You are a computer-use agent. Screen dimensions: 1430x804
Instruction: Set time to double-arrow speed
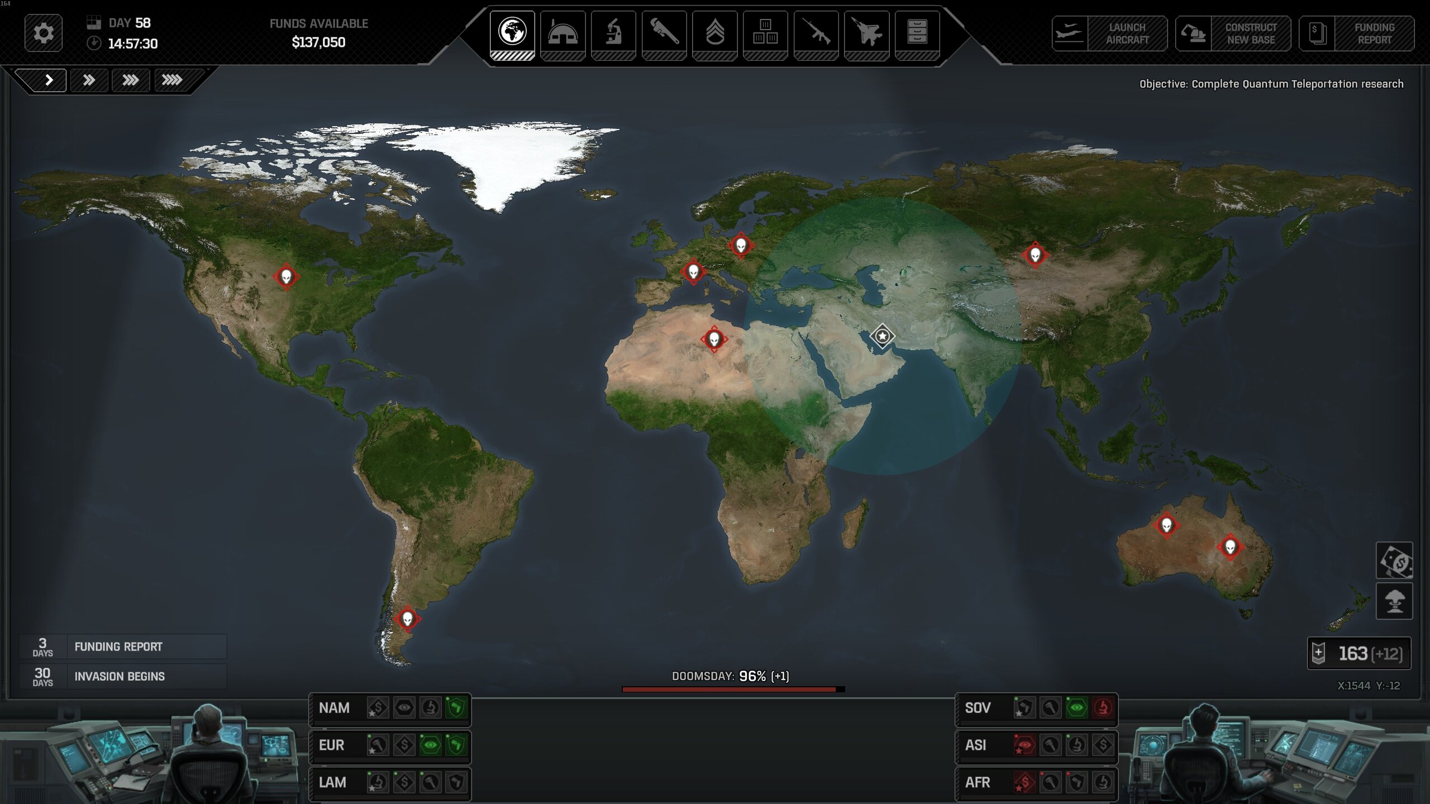click(x=89, y=80)
